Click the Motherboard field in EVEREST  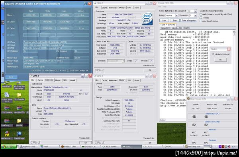pos(56,67)
